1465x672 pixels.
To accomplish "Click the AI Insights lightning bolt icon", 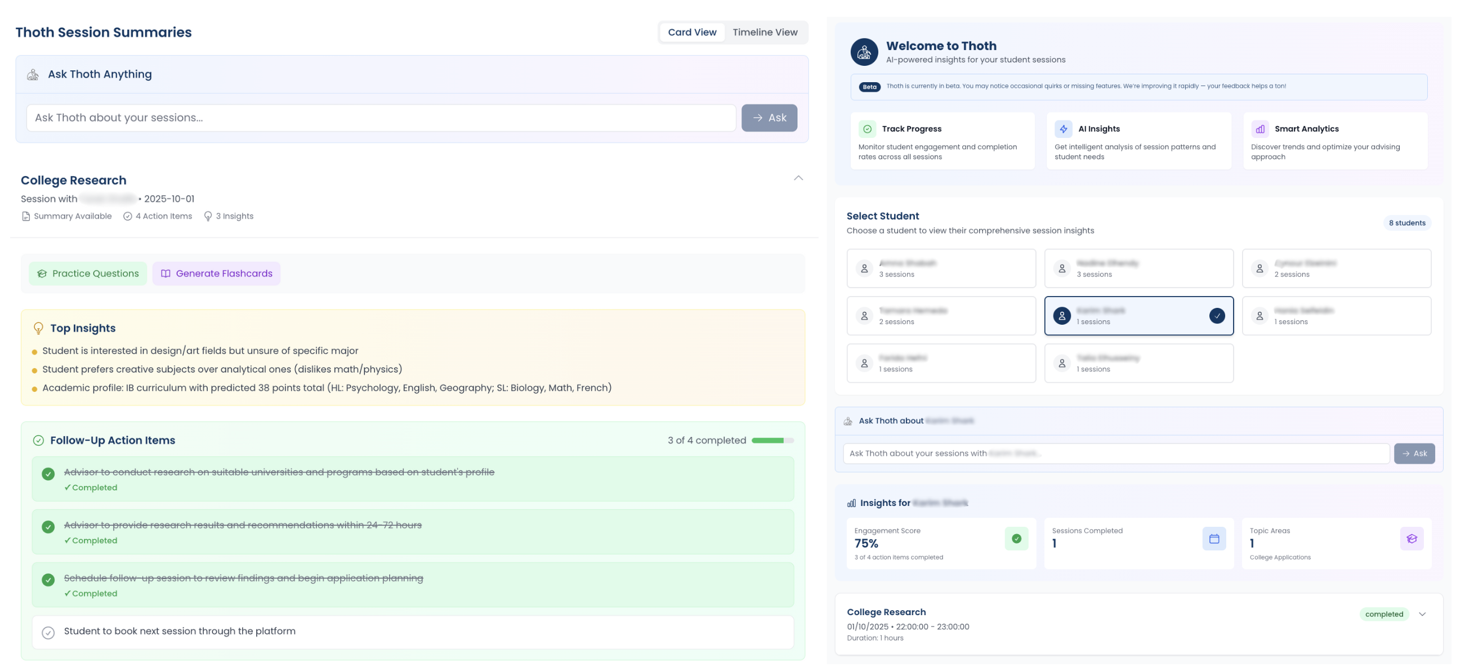I will click(x=1064, y=128).
